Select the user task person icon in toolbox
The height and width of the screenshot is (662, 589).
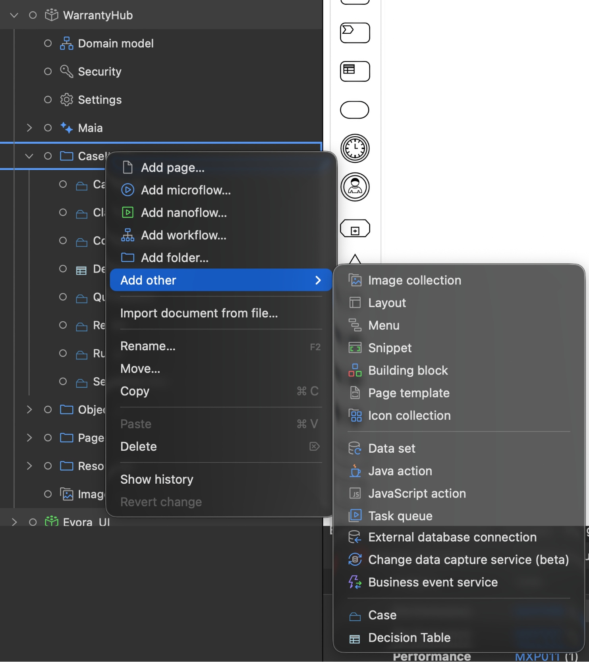355,187
